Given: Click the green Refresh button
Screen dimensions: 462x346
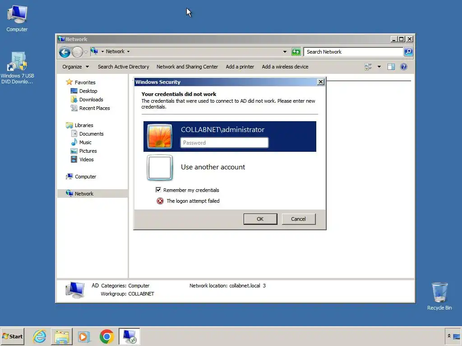Looking at the screenshot, I should [x=296, y=52].
